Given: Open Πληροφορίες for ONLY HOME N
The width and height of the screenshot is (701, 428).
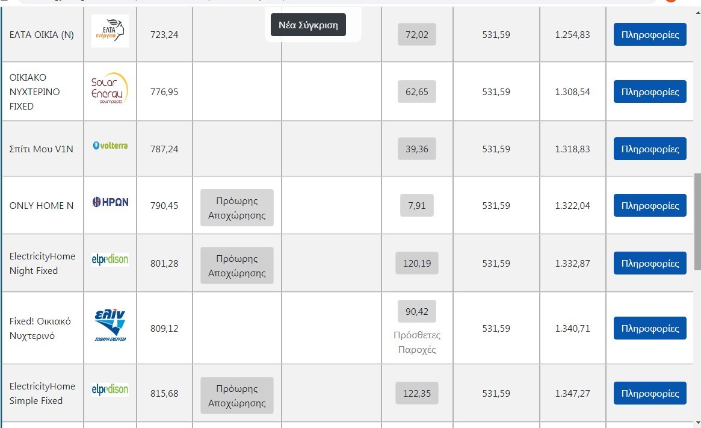Looking at the screenshot, I should click(x=650, y=205).
